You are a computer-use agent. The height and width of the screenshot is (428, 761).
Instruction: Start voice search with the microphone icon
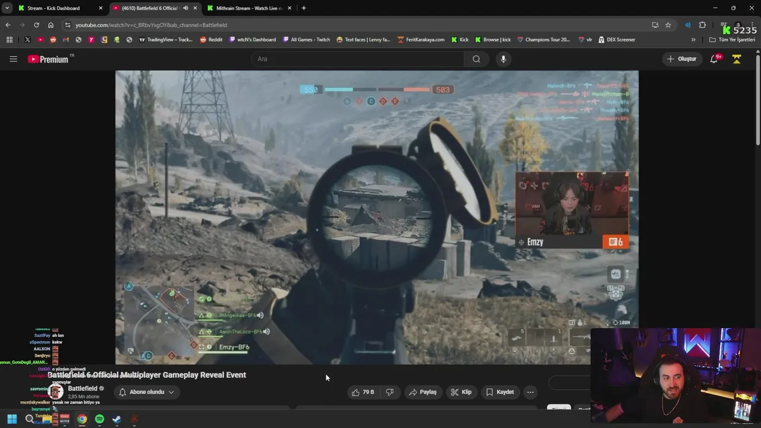(x=503, y=59)
